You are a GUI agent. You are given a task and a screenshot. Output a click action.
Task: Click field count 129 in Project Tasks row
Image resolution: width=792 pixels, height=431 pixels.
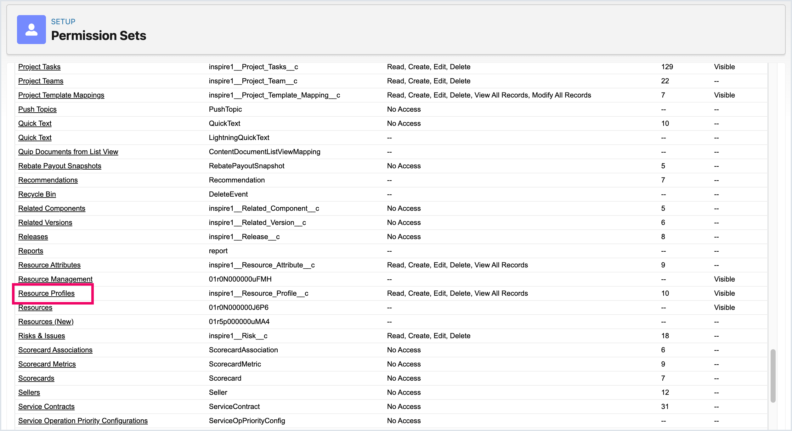click(667, 67)
